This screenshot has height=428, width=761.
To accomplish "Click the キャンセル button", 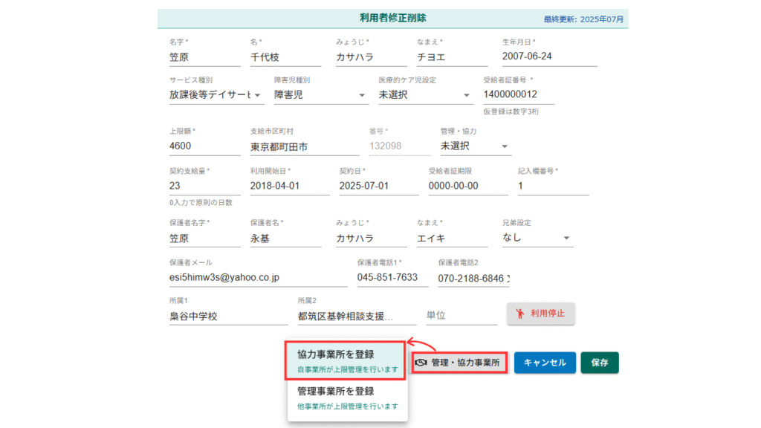I will pyautogui.click(x=545, y=363).
